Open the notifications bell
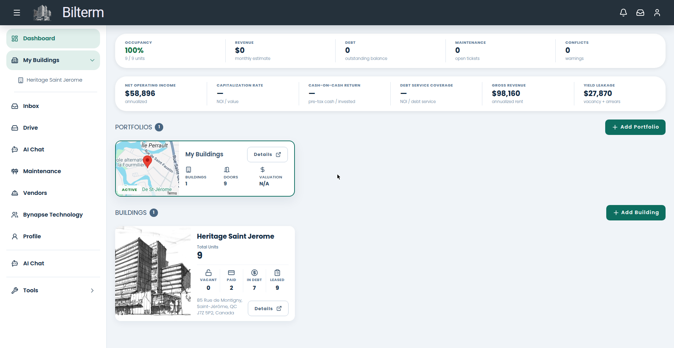This screenshot has width=674, height=348. point(623,13)
